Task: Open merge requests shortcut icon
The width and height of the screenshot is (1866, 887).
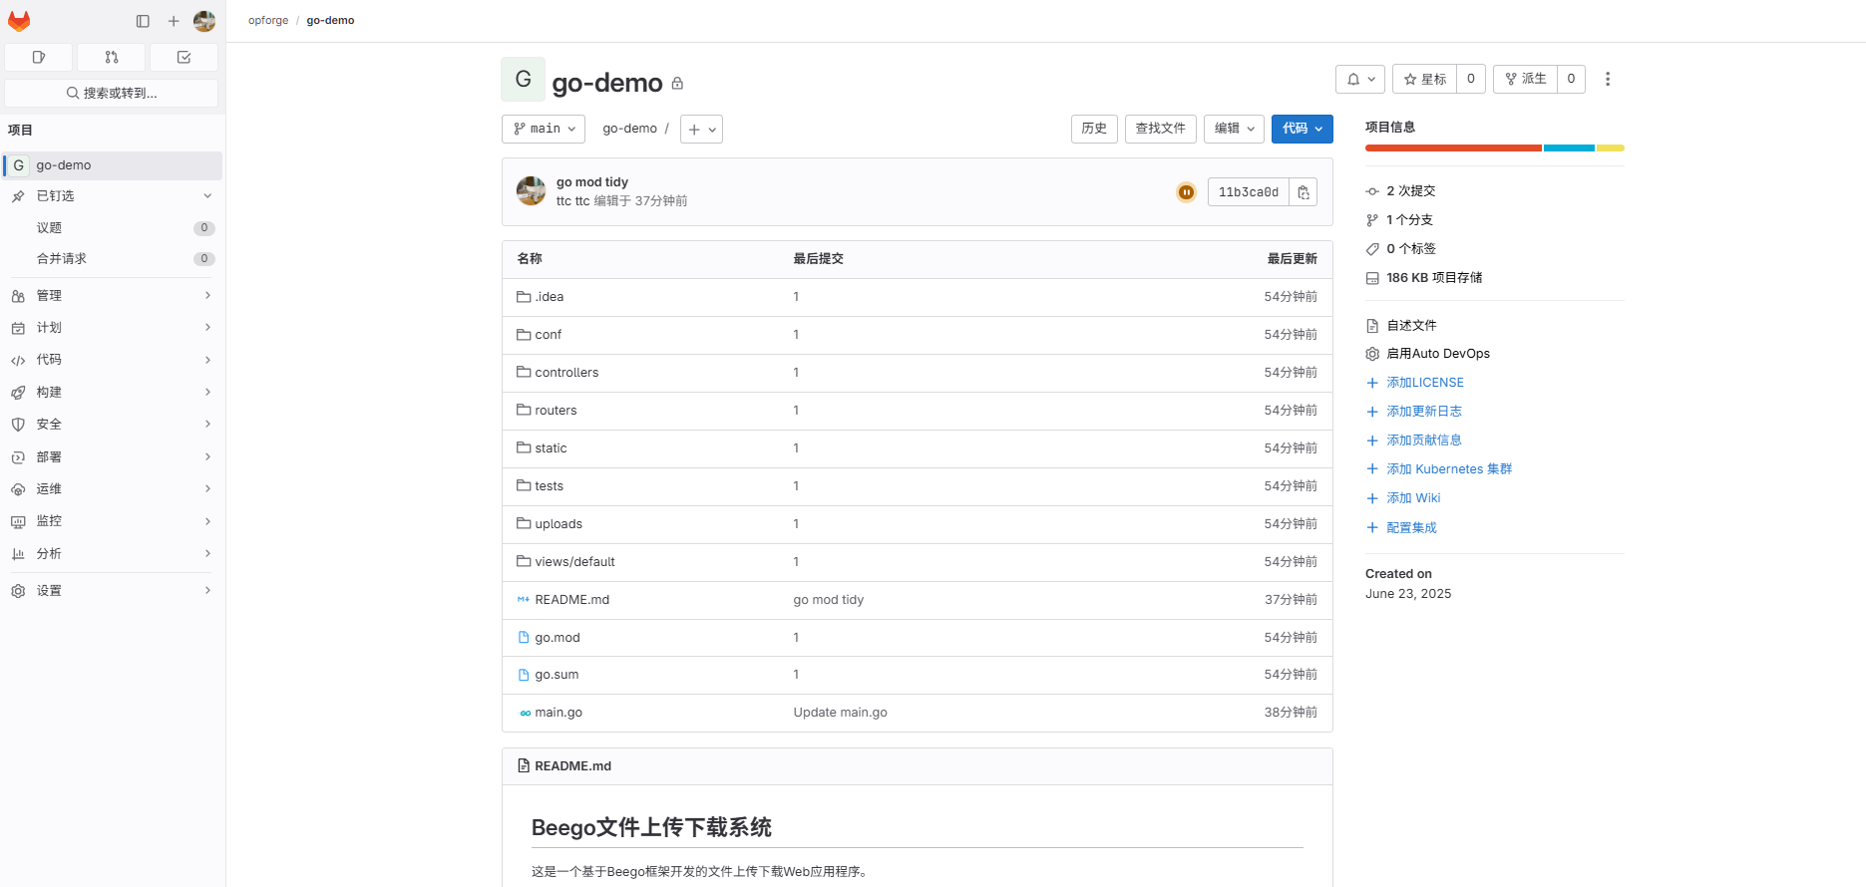Action: pyautogui.click(x=112, y=58)
